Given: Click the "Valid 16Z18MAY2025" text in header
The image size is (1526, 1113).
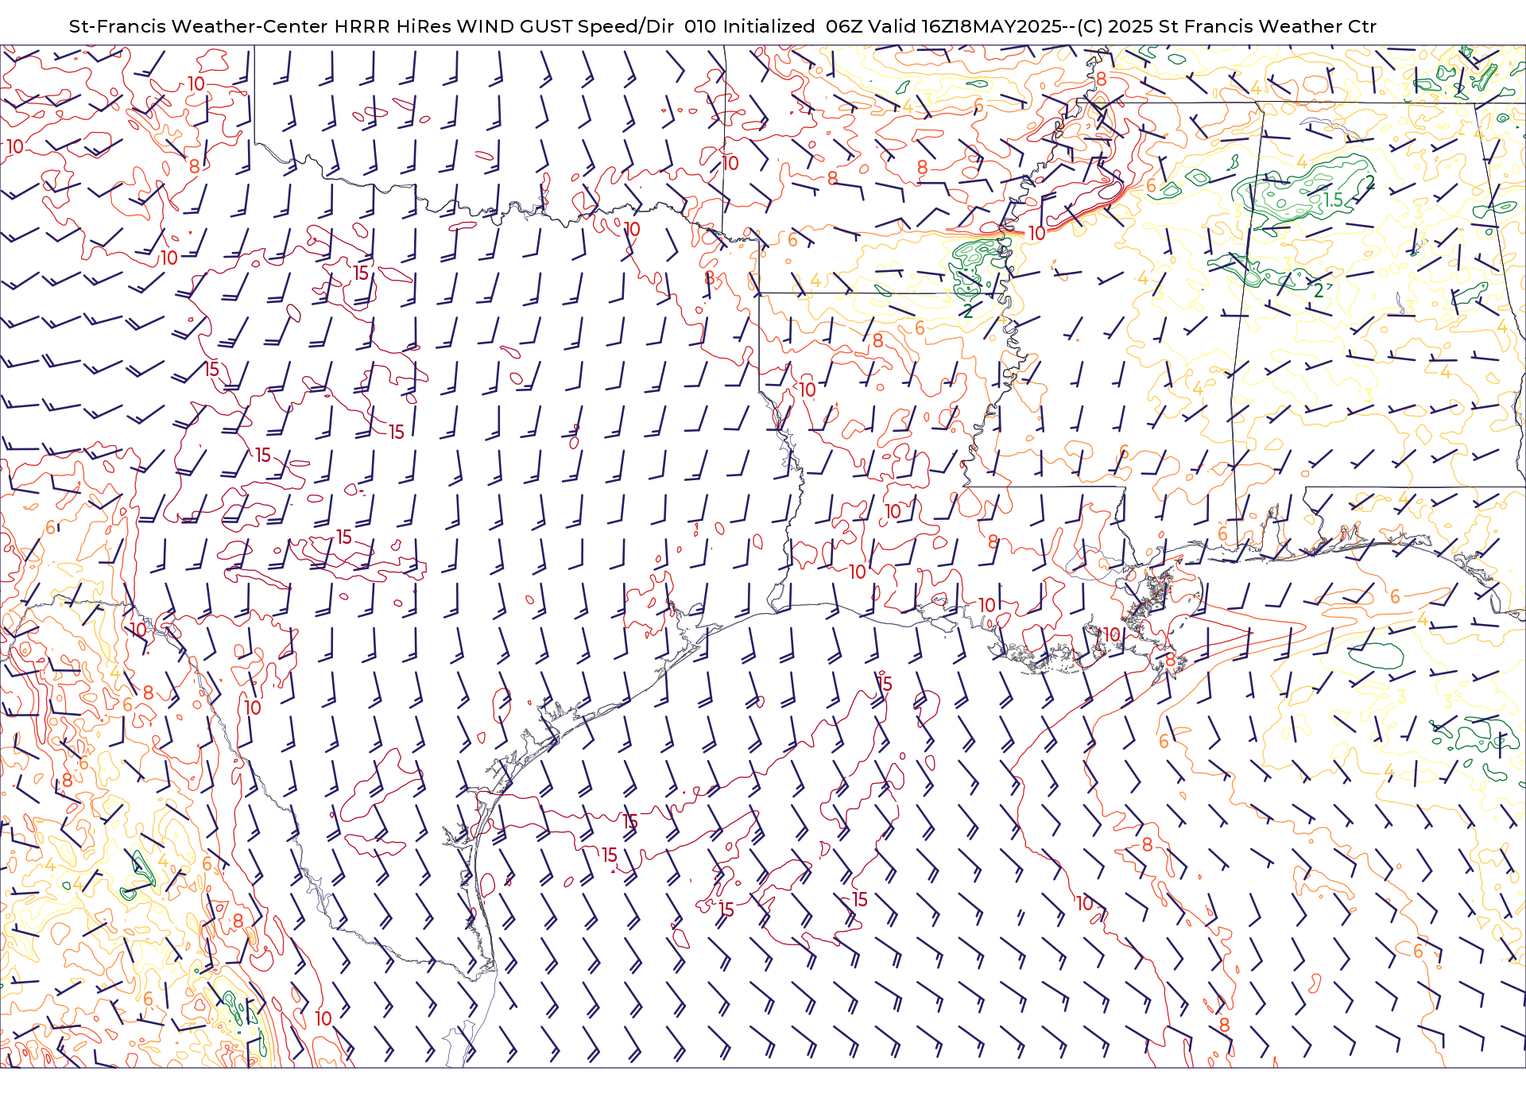Looking at the screenshot, I should [963, 26].
